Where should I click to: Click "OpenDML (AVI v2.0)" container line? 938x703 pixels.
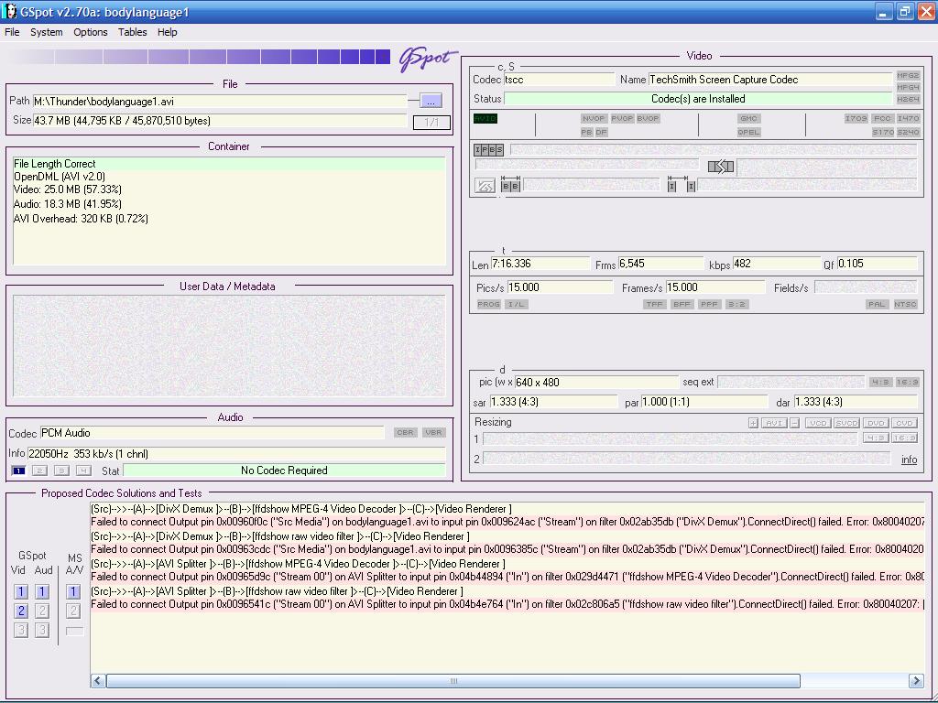pos(60,177)
